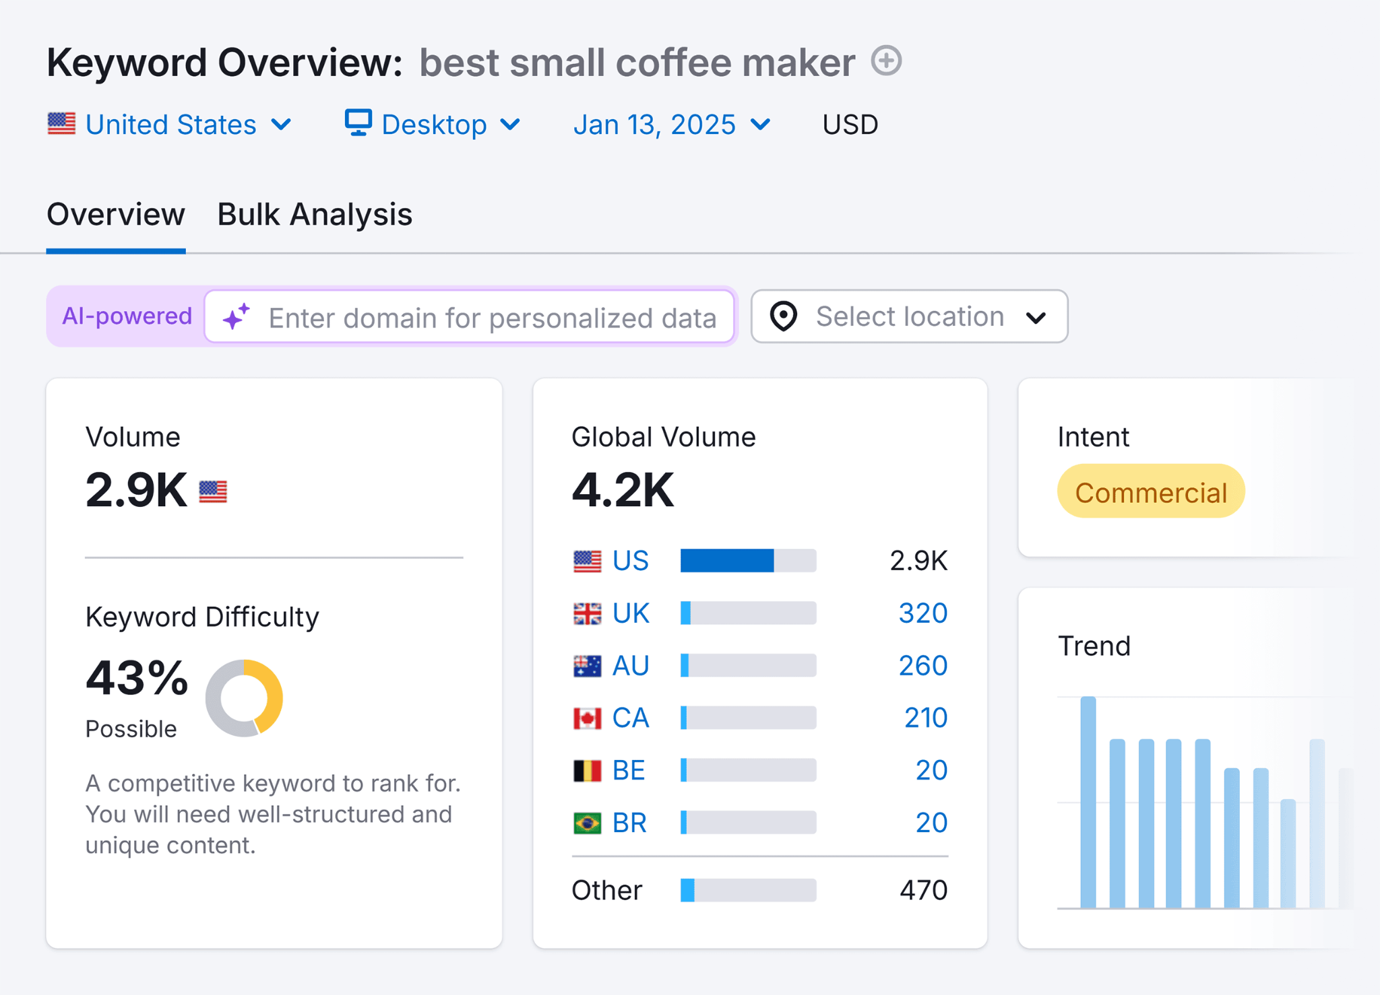
Task: Click the Commercial intent badge
Action: click(x=1150, y=491)
